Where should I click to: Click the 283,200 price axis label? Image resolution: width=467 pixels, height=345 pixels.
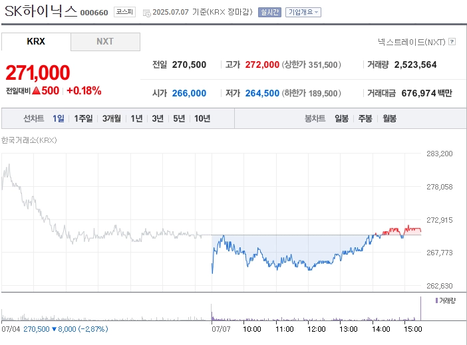click(440, 154)
